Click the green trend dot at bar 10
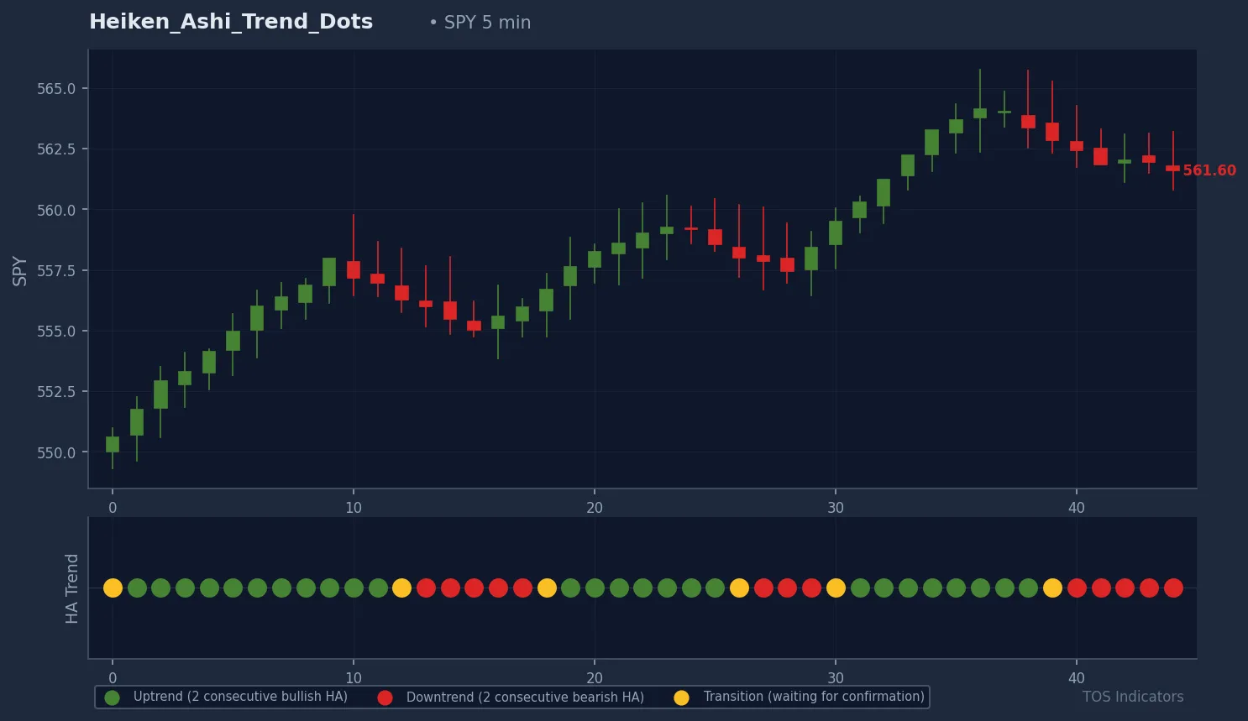The width and height of the screenshot is (1248, 721). [354, 588]
